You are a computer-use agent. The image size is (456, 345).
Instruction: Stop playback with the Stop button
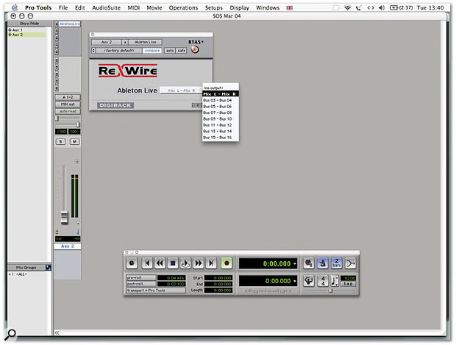click(173, 263)
